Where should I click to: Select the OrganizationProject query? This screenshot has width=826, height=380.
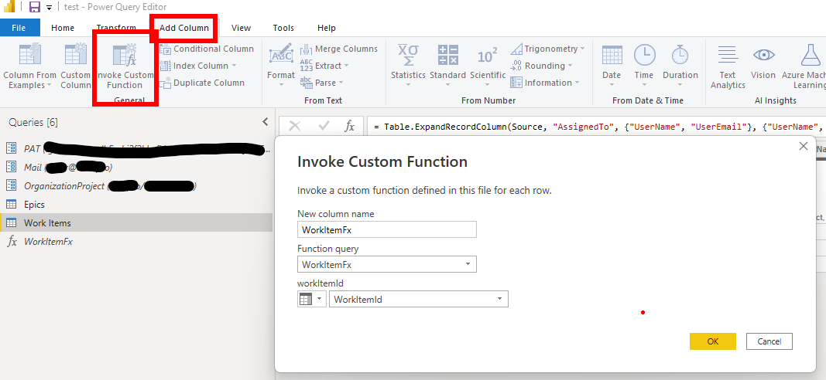(136, 186)
